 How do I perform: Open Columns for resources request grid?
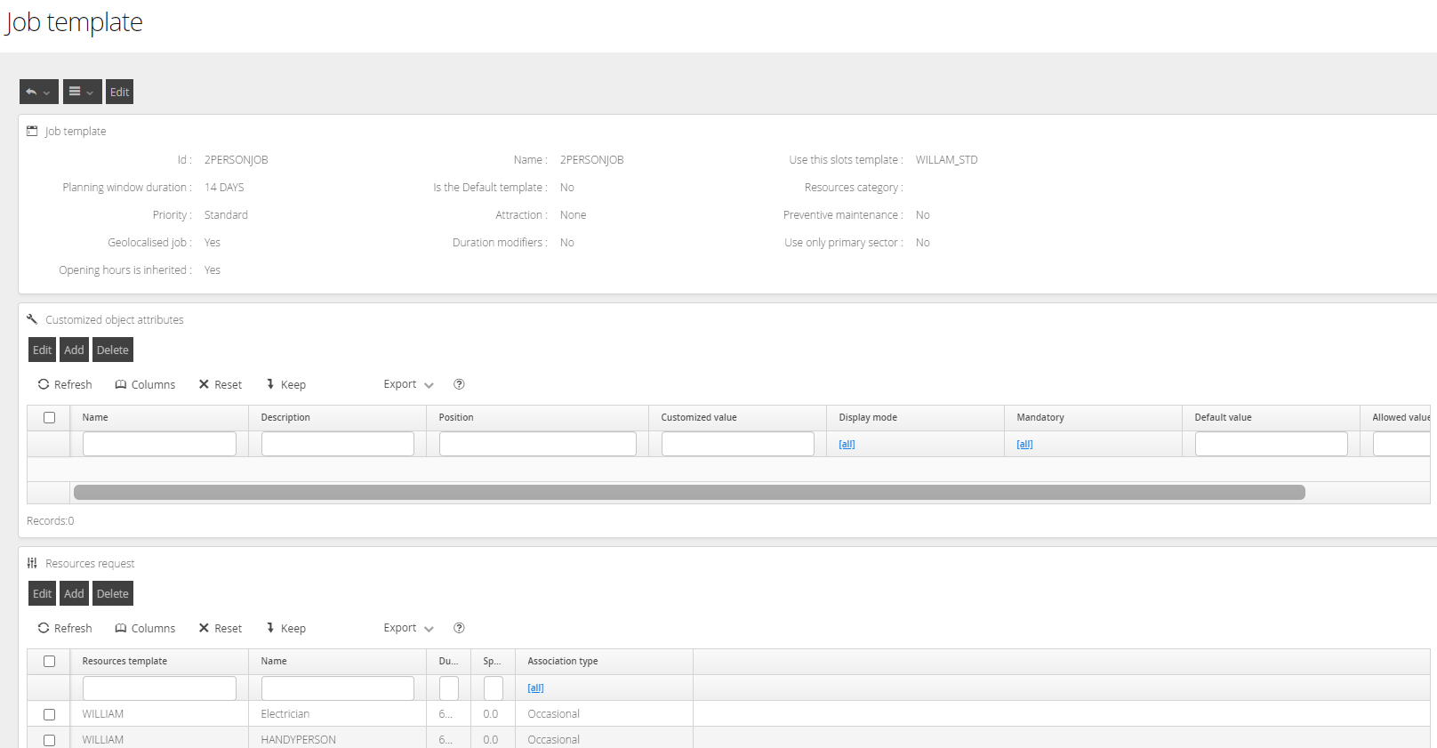coord(145,628)
